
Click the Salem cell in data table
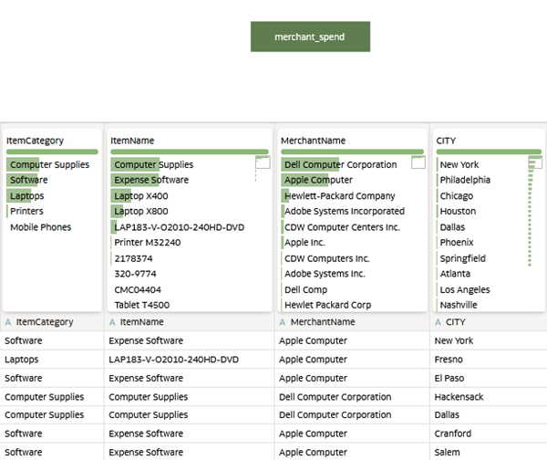489,452
